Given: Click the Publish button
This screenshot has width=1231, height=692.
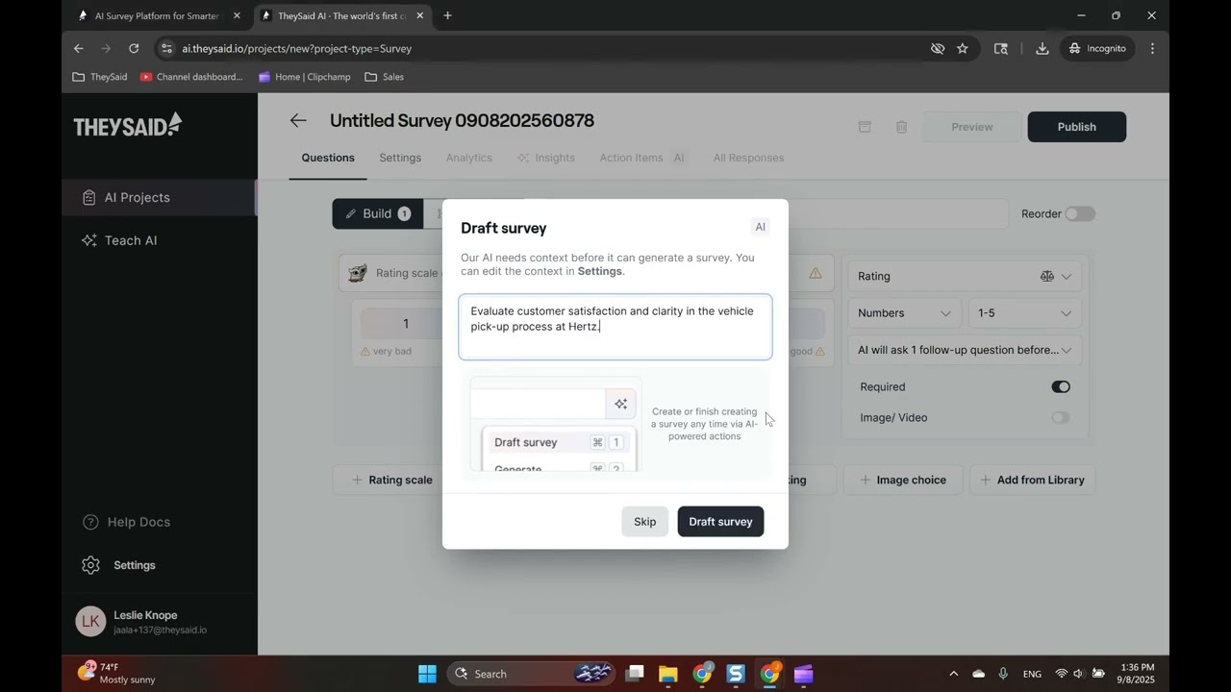Looking at the screenshot, I should [x=1076, y=127].
